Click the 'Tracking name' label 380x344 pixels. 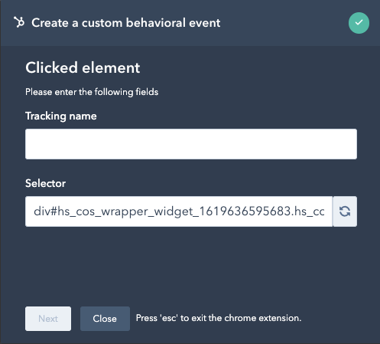61,116
